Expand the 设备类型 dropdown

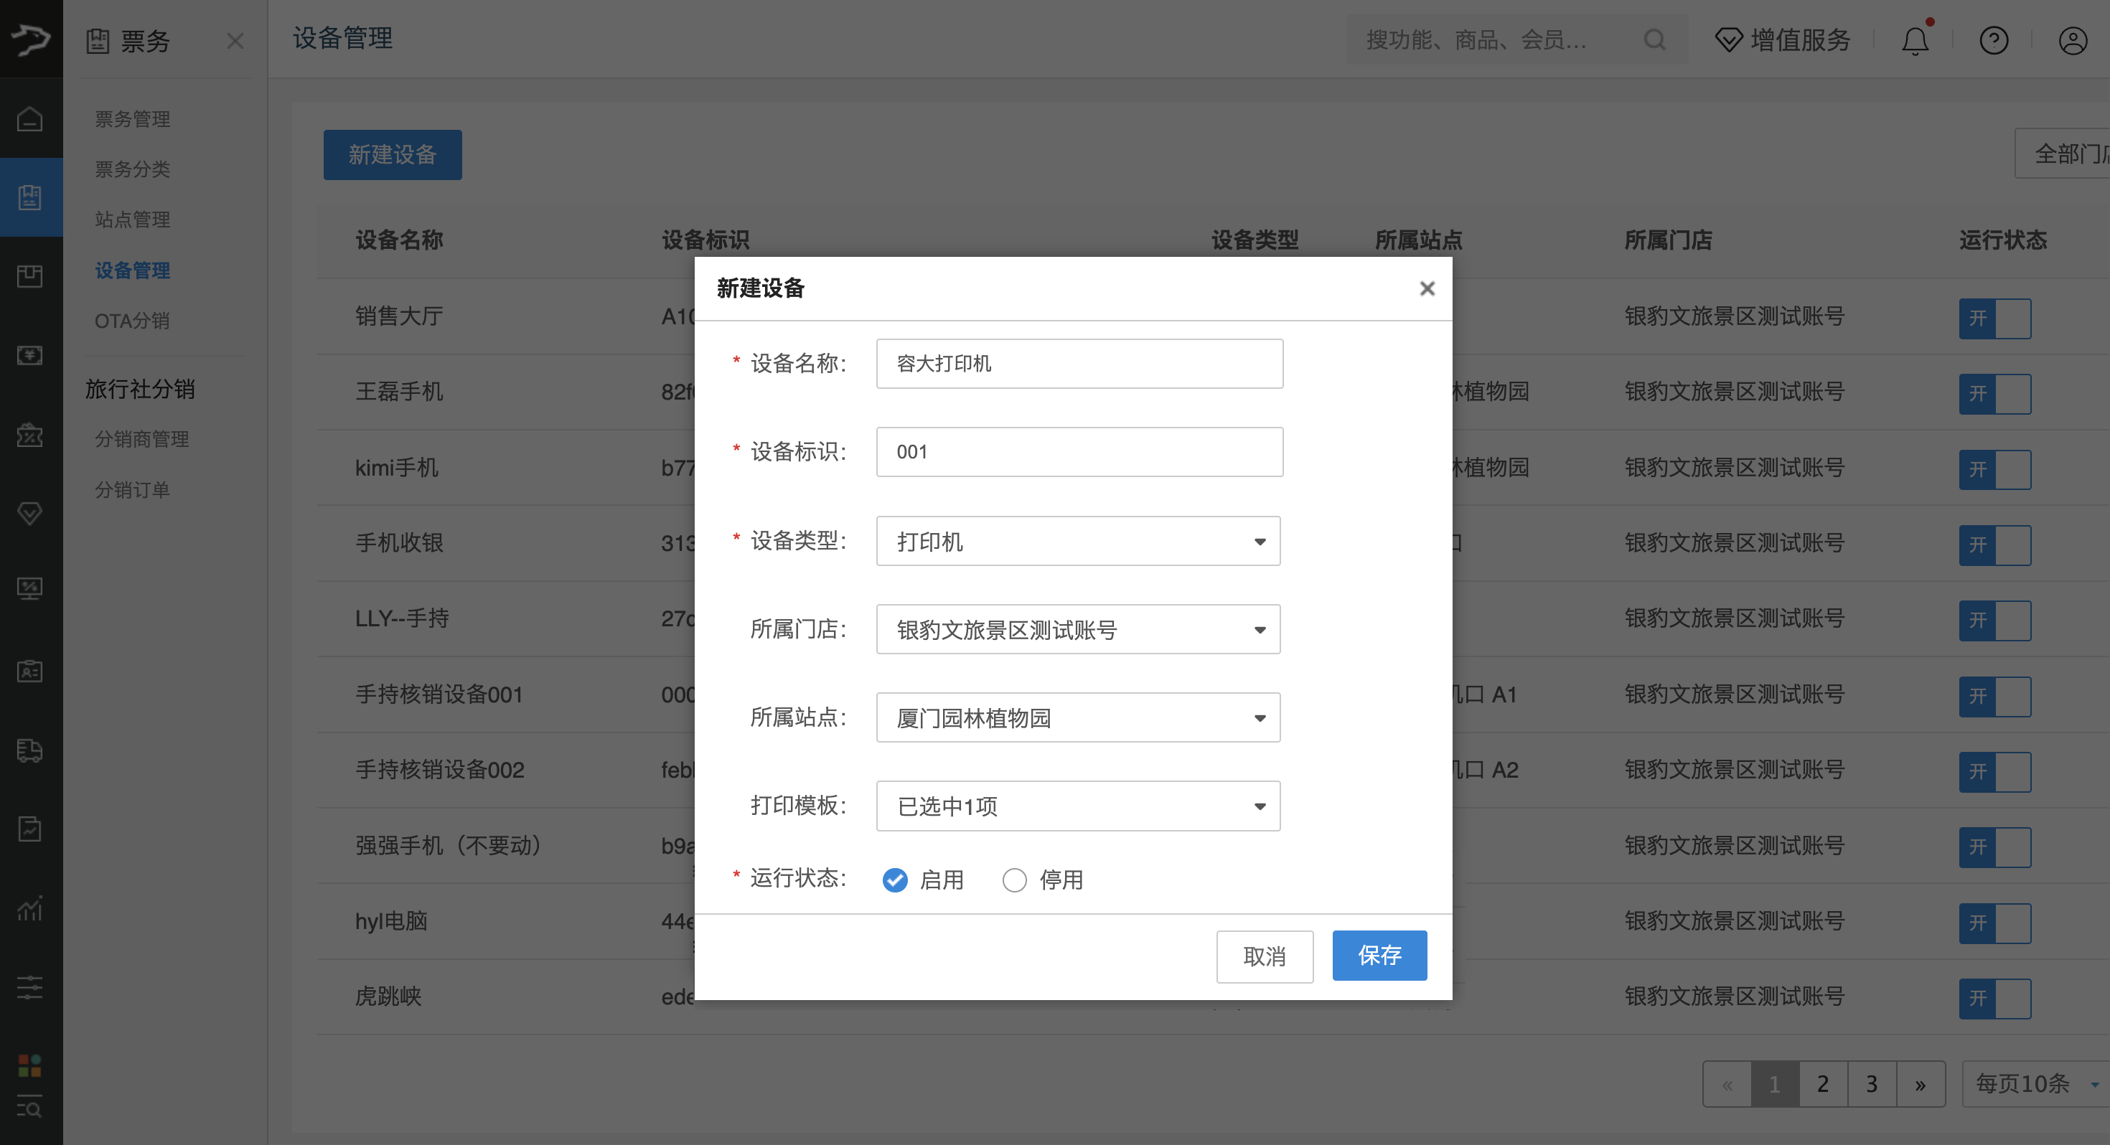point(1078,540)
